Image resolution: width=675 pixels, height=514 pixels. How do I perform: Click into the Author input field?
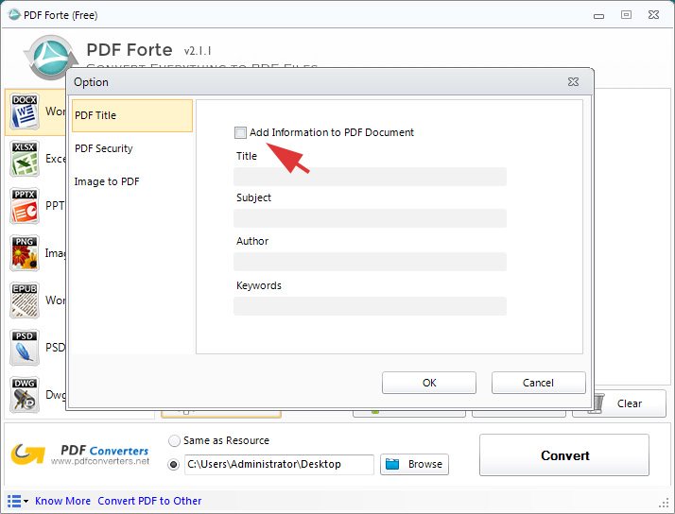point(370,262)
